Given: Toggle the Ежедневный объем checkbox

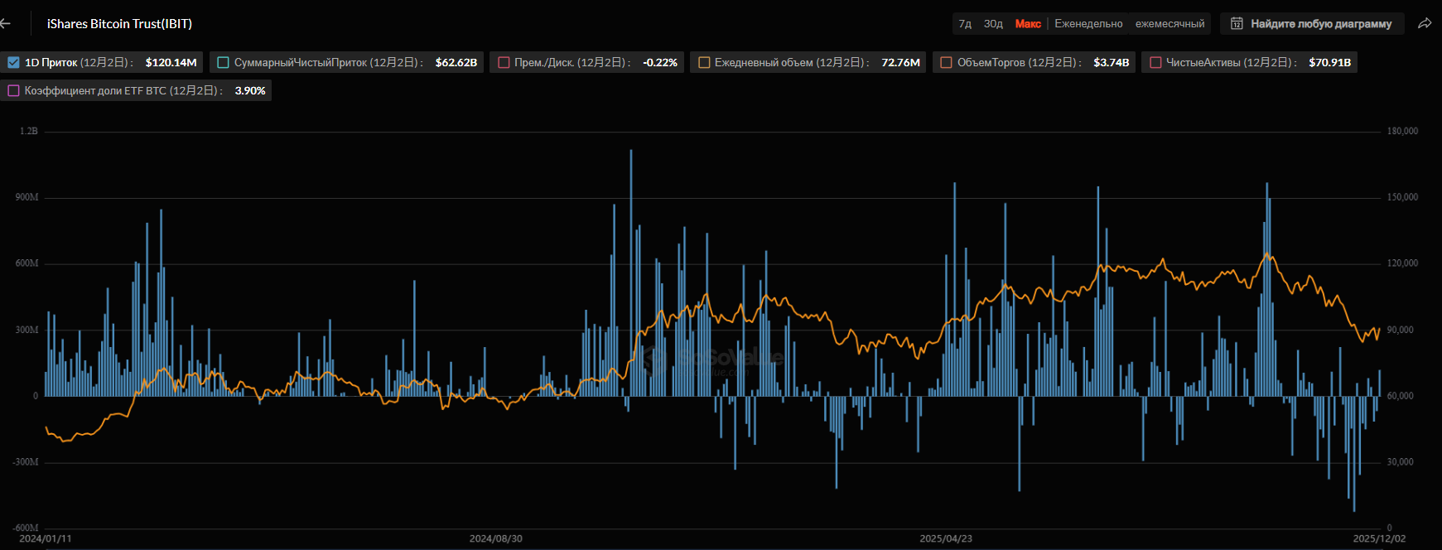Looking at the screenshot, I should (704, 63).
